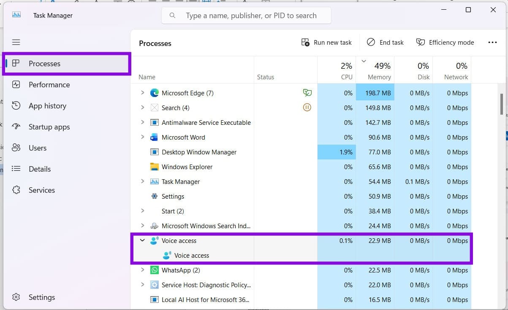Select the 1.9% CPU cell
Screen dimensions: 508x310
(x=337, y=152)
